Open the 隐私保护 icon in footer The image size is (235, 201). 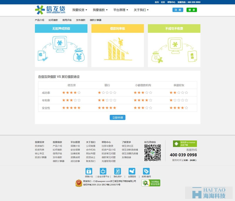pos(117,171)
